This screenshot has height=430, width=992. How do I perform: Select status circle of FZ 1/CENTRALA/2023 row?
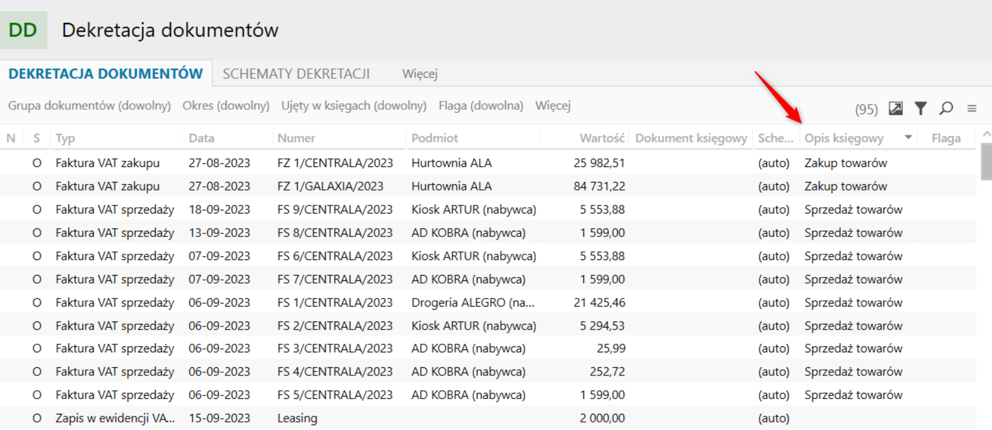37,163
